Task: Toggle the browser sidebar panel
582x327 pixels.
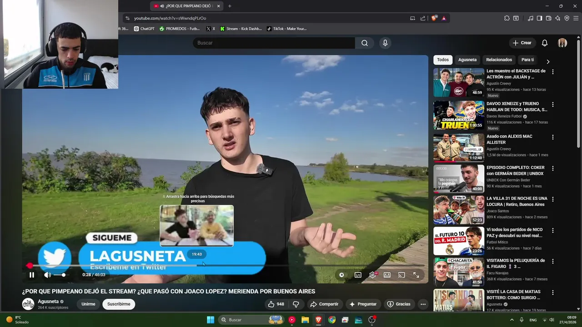Action: click(x=539, y=18)
